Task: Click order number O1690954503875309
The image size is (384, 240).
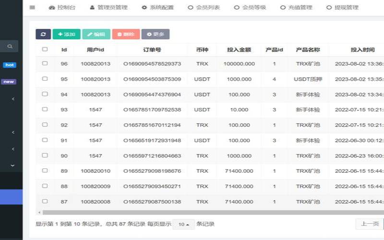Action: [x=152, y=79]
